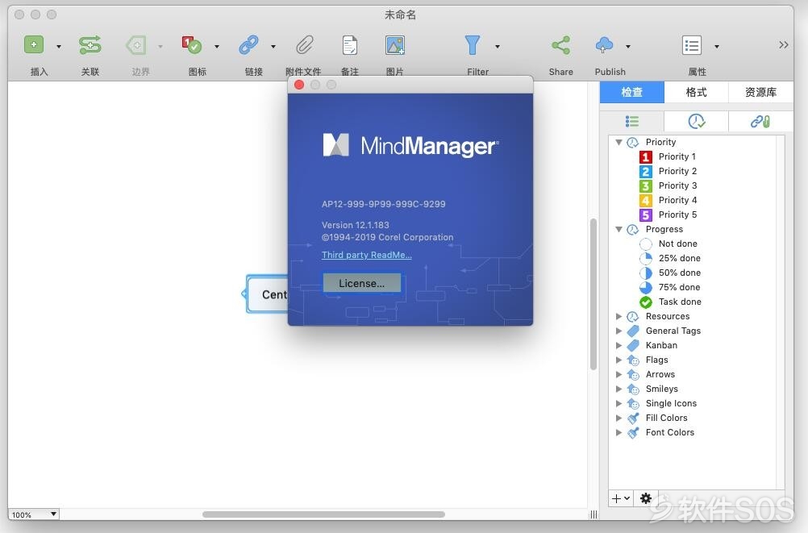The image size is (808, 533).
Task: Click the horizontal canvas scrollbar
Action: (323, 514)
